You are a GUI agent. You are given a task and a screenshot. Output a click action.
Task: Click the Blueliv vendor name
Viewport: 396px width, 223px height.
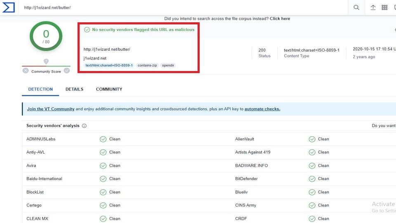(241, 192)
